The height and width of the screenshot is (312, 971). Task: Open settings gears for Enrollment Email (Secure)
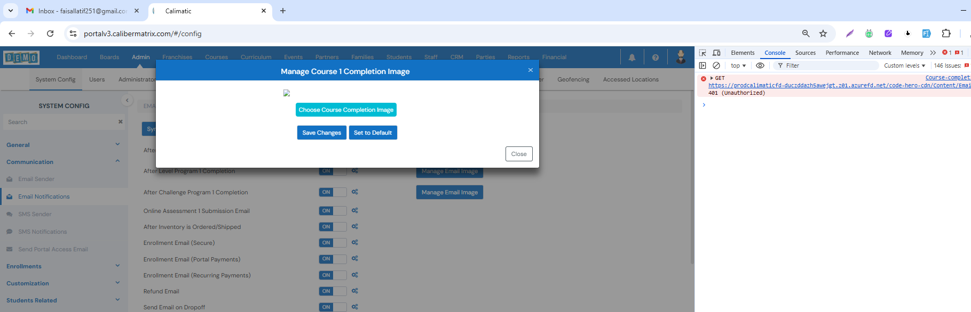pos(355,242)
